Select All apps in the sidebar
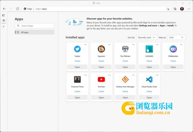 34,32
